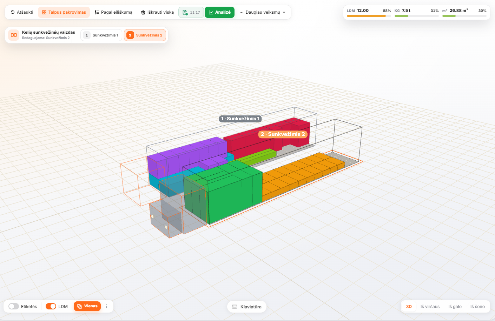Turn off the LDM switch
495x321 pixels.
pyautogui.click(x=51, y=306)
